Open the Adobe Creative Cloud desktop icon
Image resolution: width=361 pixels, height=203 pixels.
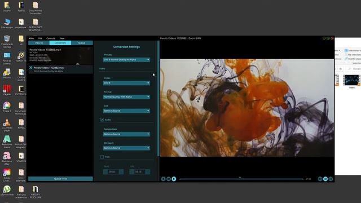pyautogui.click(x=7, y=175)
